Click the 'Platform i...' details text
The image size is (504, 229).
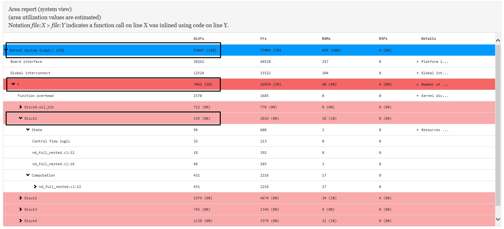[x=435, y=62]
